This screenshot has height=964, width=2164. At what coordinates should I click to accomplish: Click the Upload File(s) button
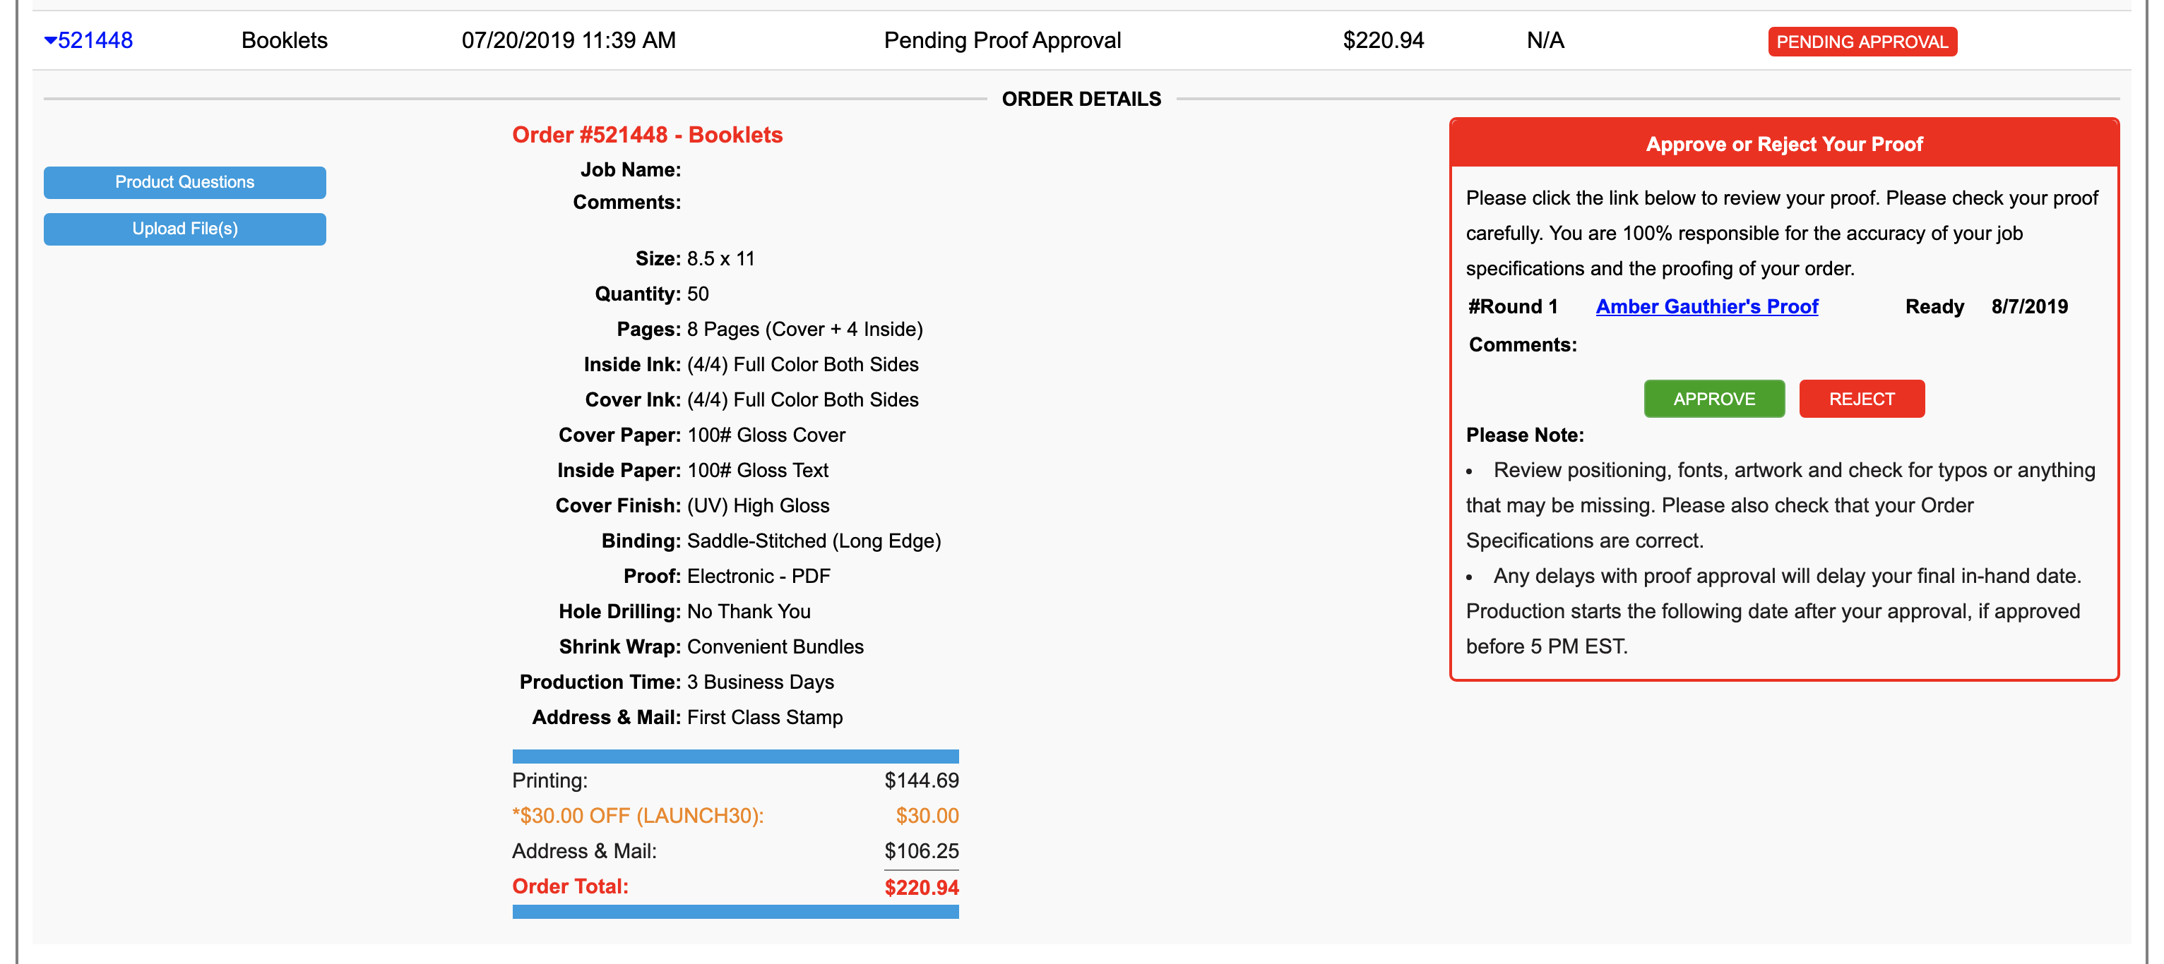pos(184,229)
